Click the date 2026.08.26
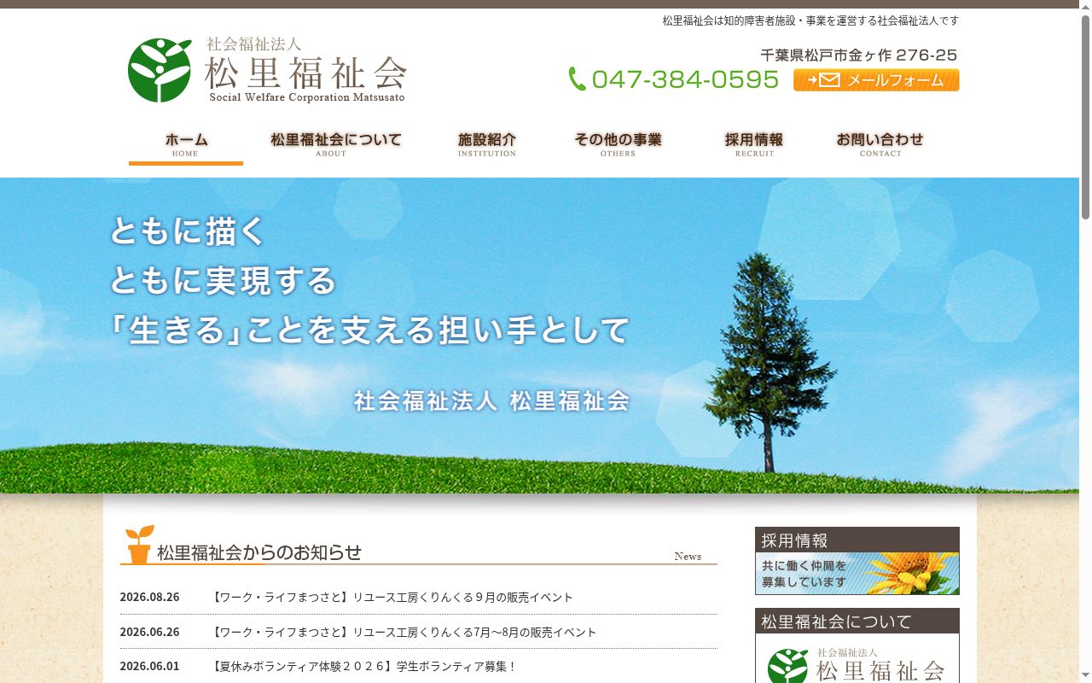 click(x=150, y=598)
